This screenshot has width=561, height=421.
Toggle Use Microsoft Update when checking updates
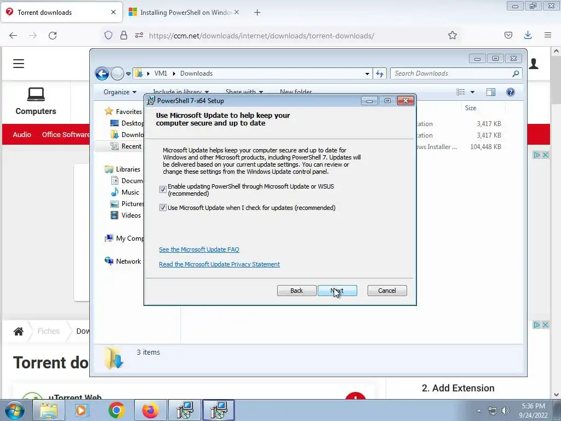point(163,208)
